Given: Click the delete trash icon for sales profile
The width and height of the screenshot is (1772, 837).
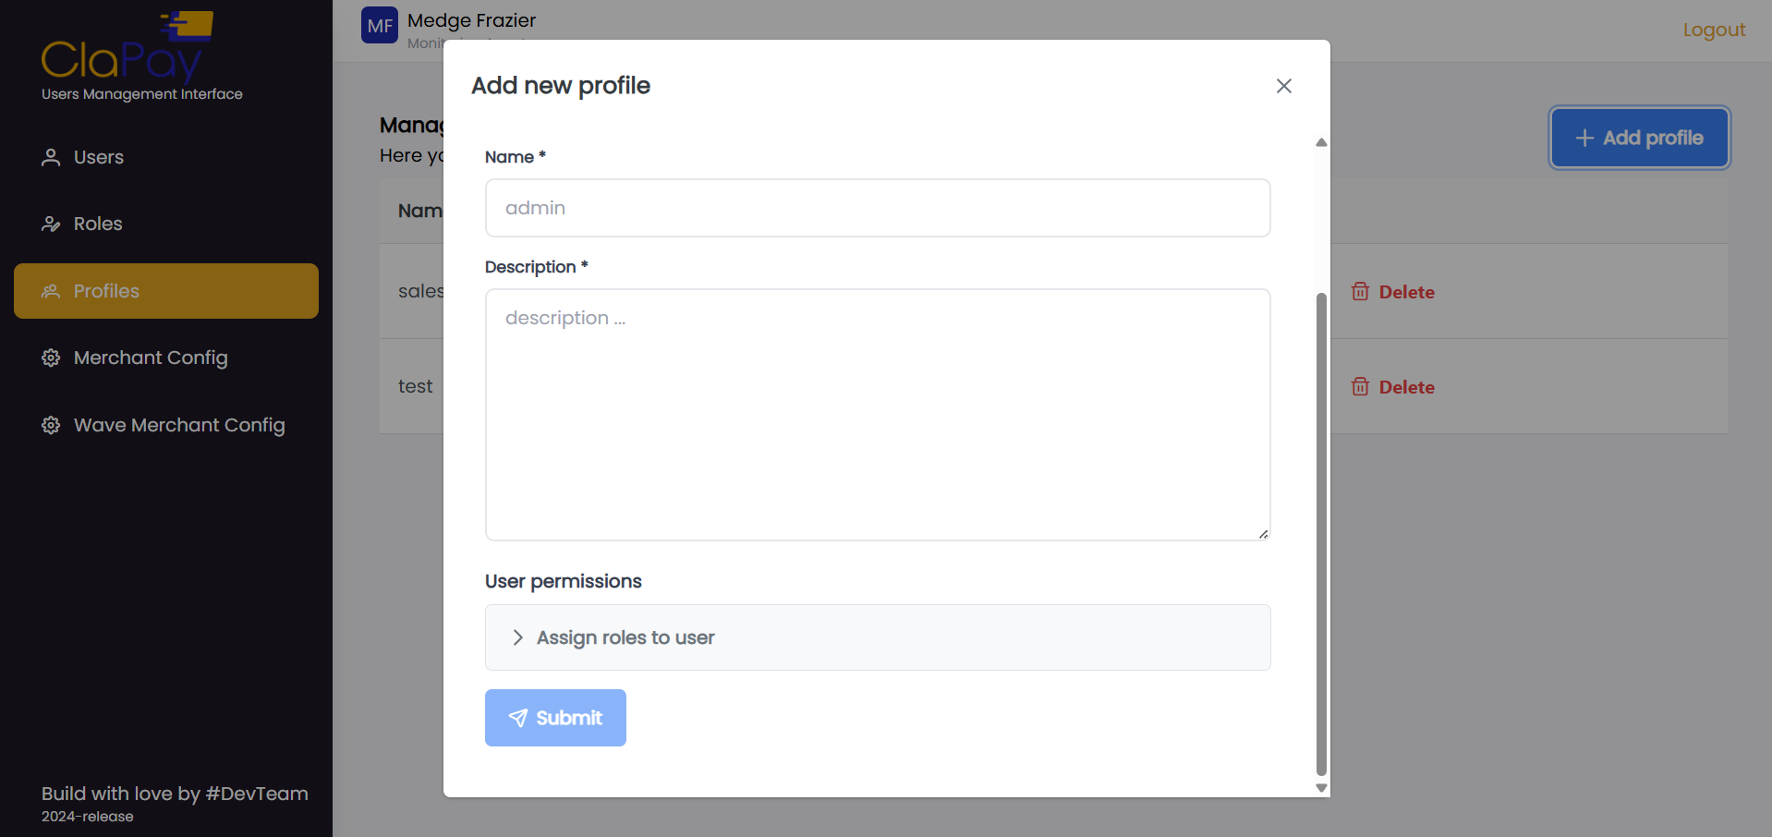Looking at the screenshot, I should coord(1359,291).
